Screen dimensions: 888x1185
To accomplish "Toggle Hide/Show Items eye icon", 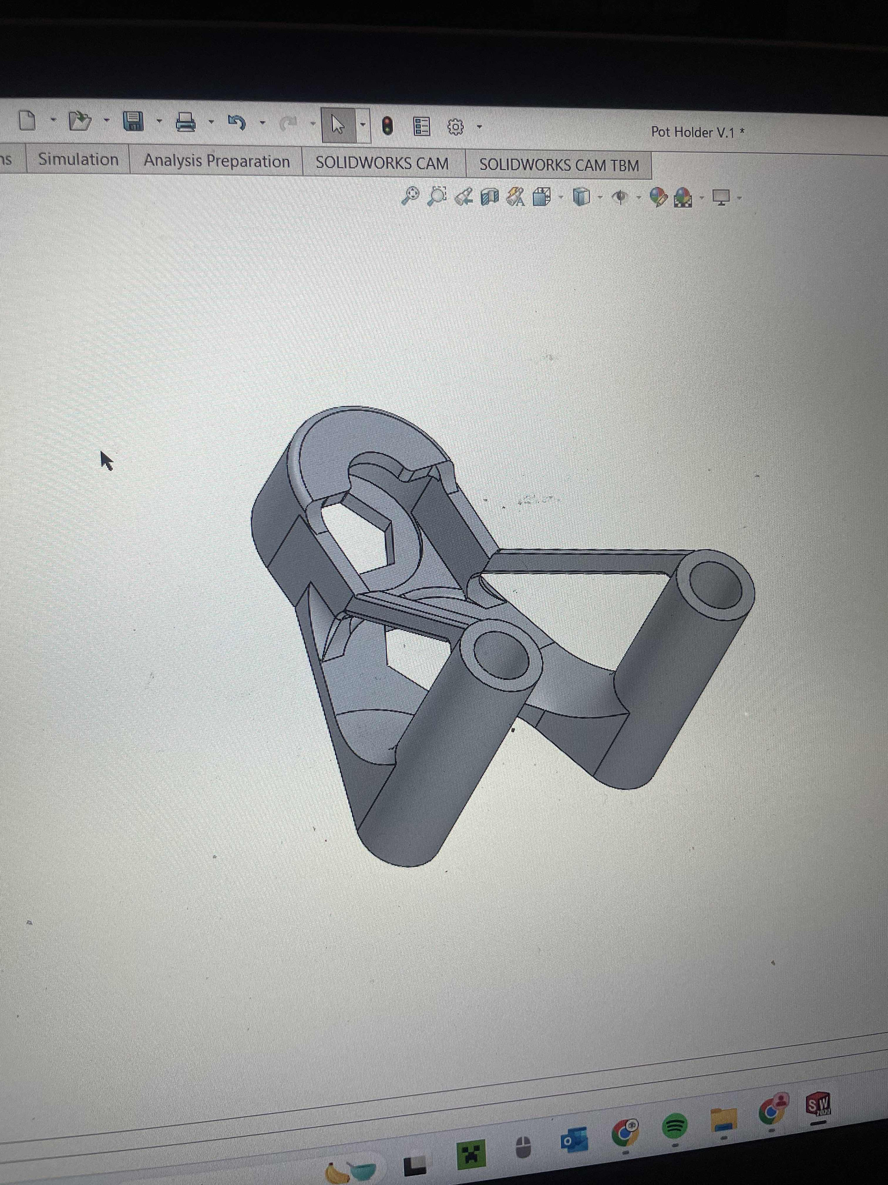I will (620, 198).
